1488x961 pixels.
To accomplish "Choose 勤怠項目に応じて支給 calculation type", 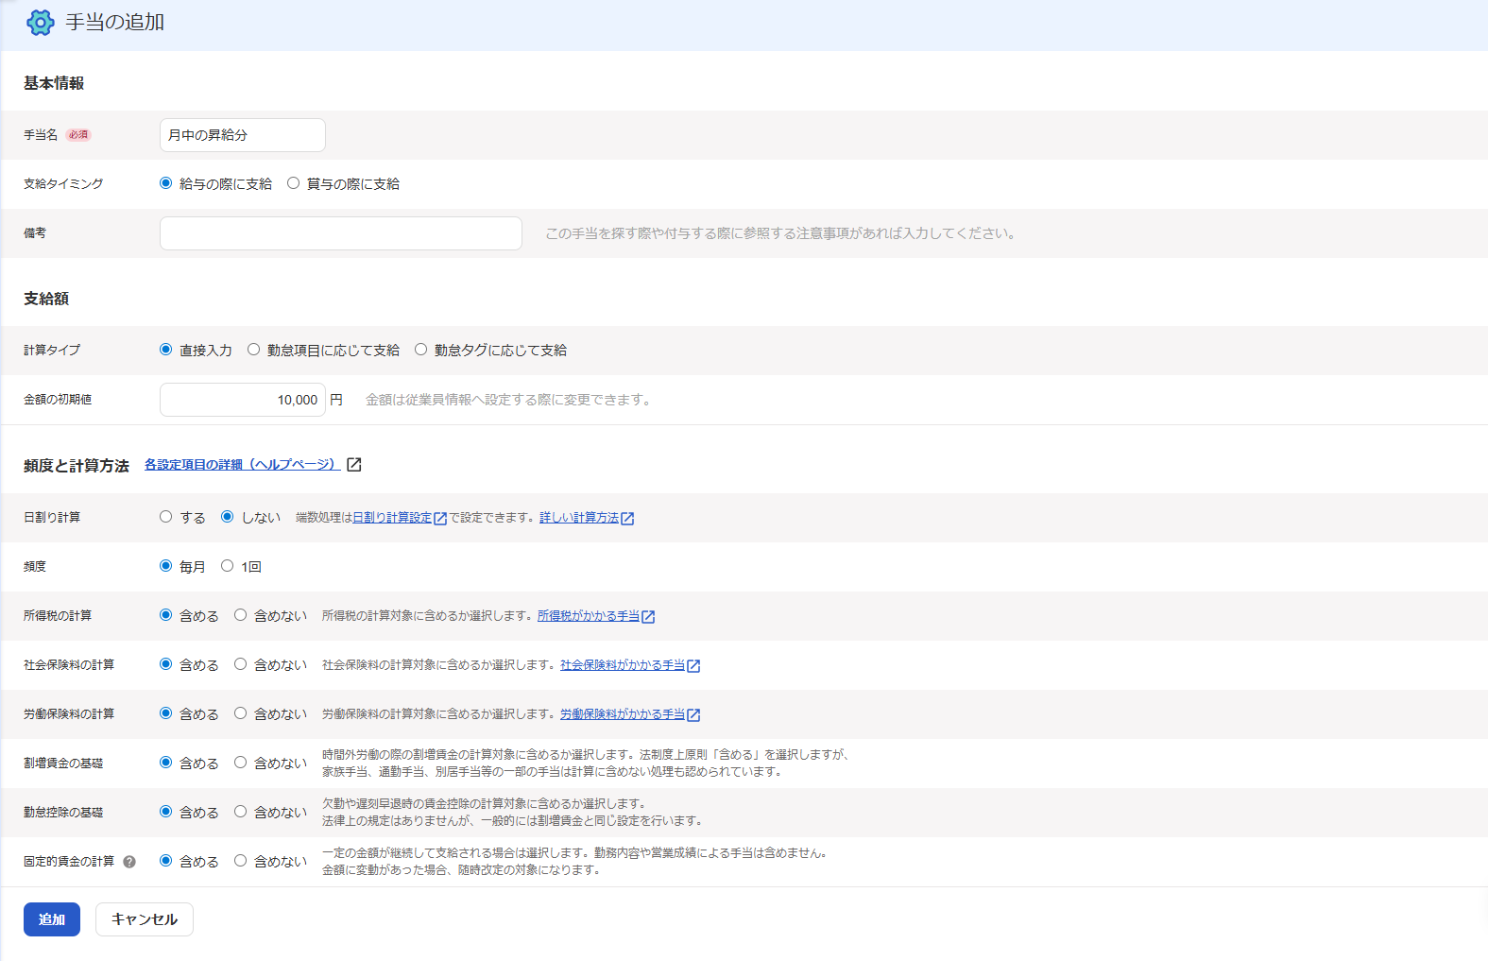I will coord(254,350).
